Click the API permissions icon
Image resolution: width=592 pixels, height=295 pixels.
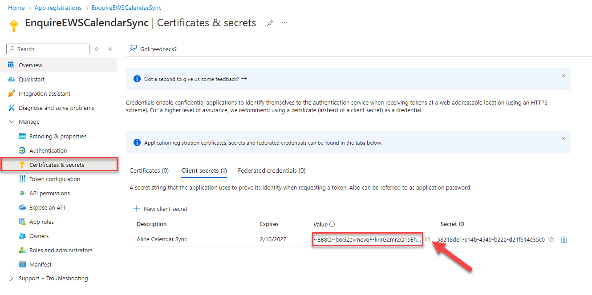22,193
